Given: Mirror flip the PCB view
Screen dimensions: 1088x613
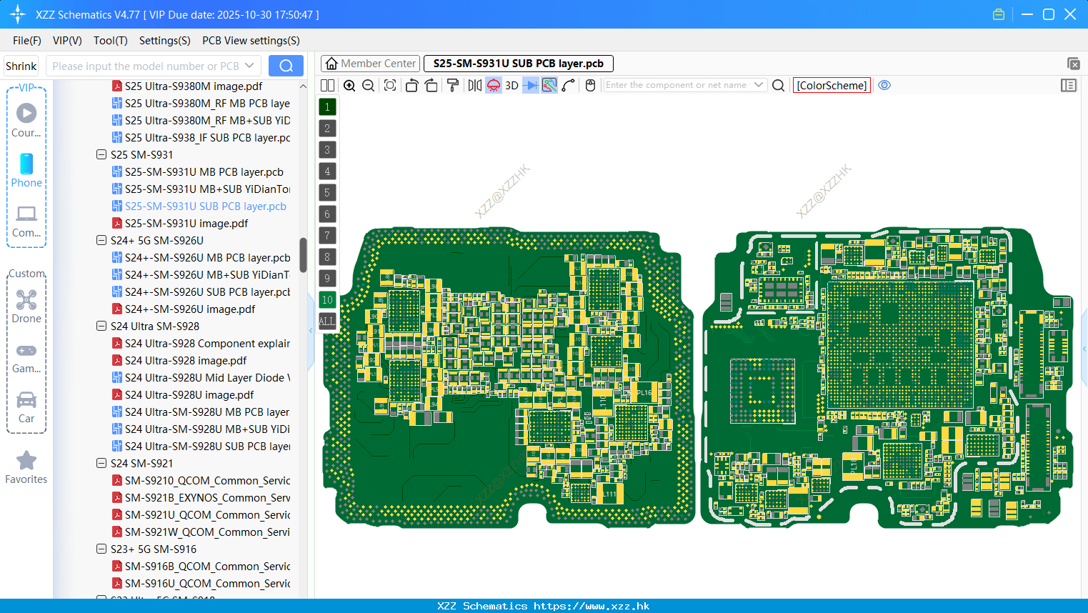Looking at the screenshot, I should [474, 85].
